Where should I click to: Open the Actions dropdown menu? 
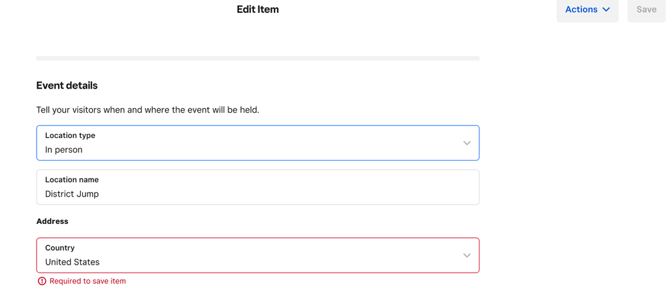click(588, 10)
